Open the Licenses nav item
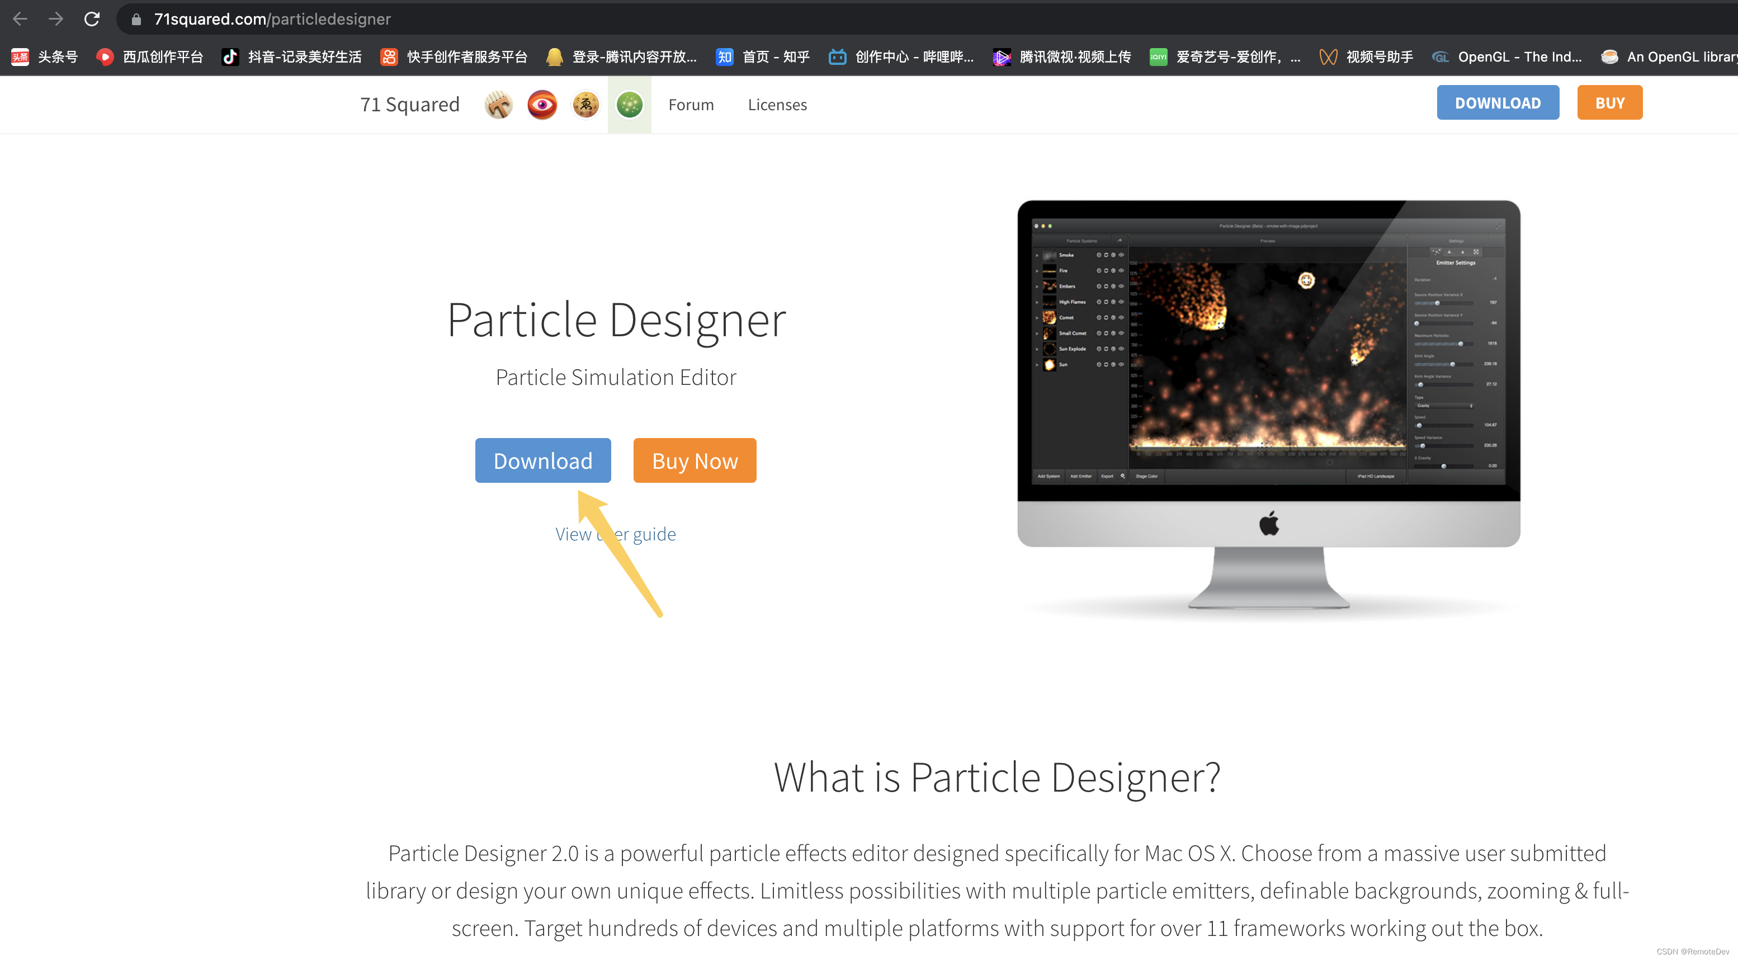Screen dimensions: 1738x960 [777, 105]
